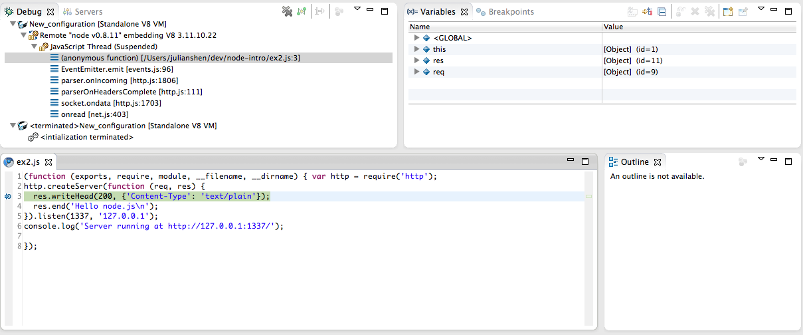Click the diamond icon beside GLOBAL
The image size is (803, 335).
coord(426,38)
